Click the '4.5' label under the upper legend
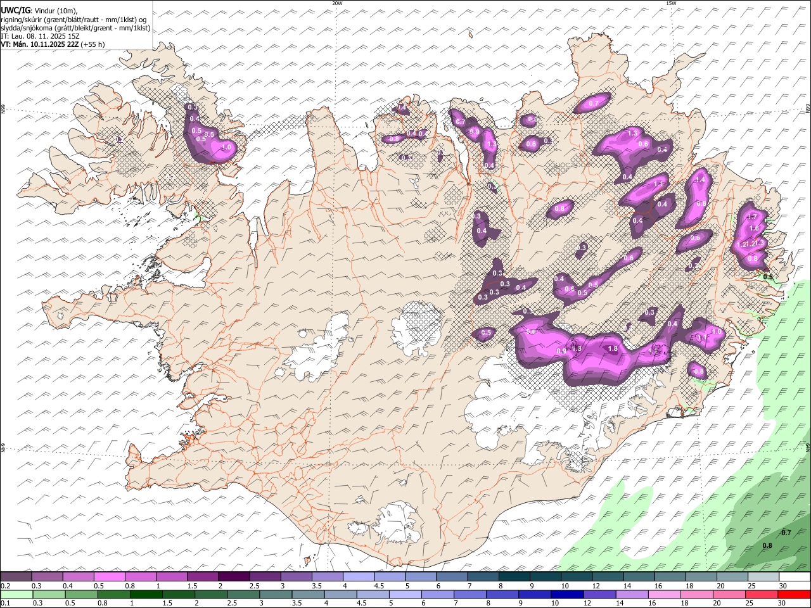Screen dimensions: 811x608 coord(379,586)
